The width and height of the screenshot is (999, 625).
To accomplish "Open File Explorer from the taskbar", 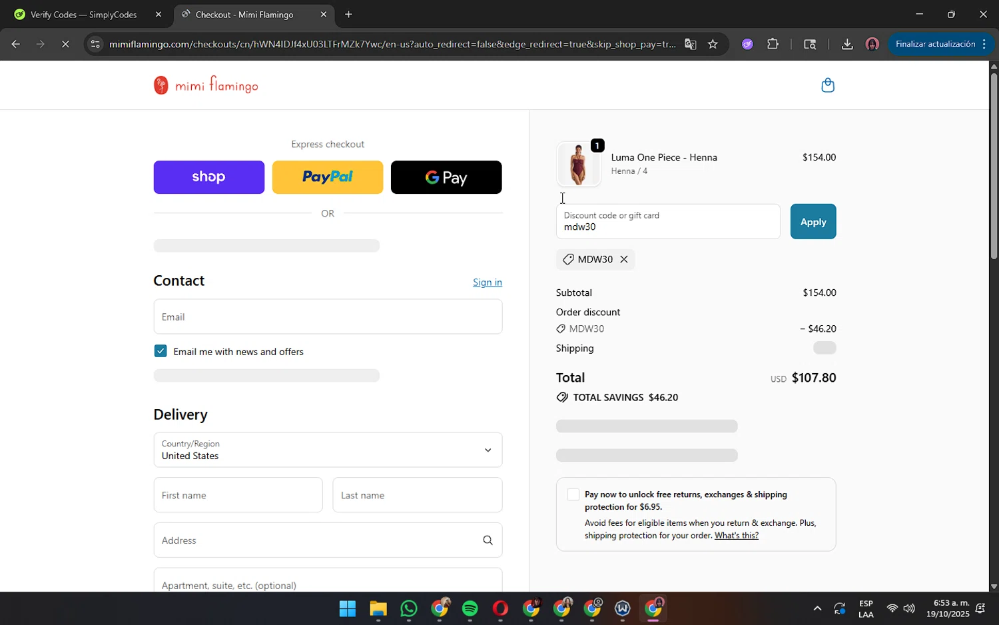I will [378, 608].
